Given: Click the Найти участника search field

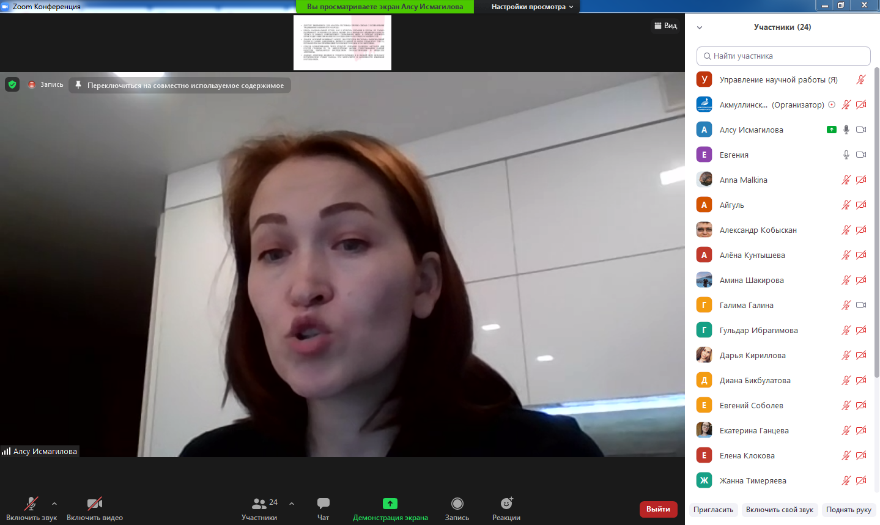Looking at the screenshot, I should (x=783, y=56).
